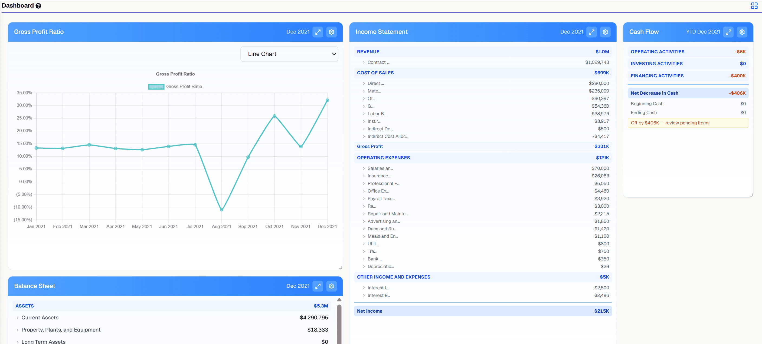This screenshot has width=762, height=344.
Task: Expand the Indirect Cost Alloc... row
Action: pos(364,137)
